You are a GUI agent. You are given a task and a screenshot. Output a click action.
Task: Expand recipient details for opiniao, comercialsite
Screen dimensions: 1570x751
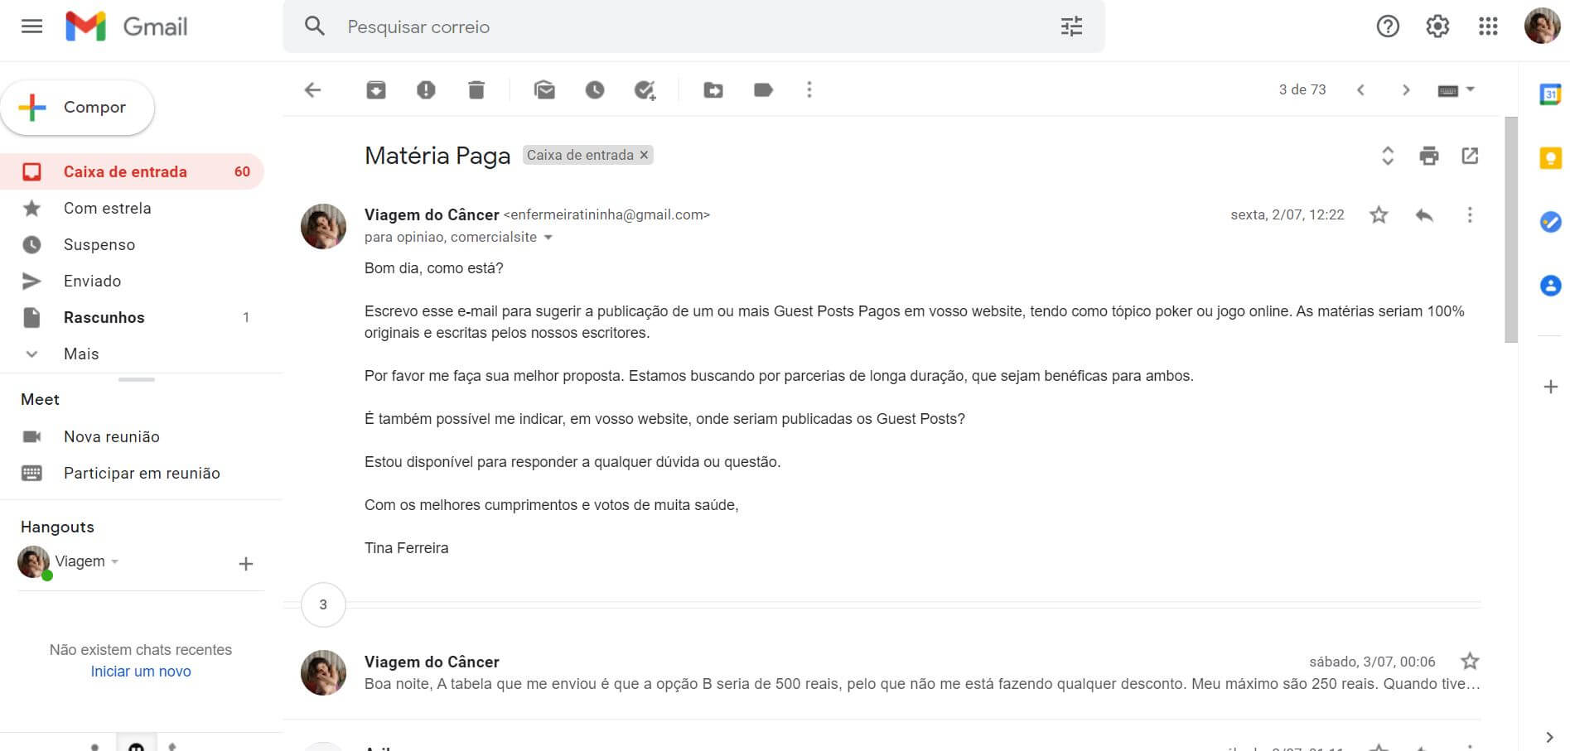coord(548,237)
